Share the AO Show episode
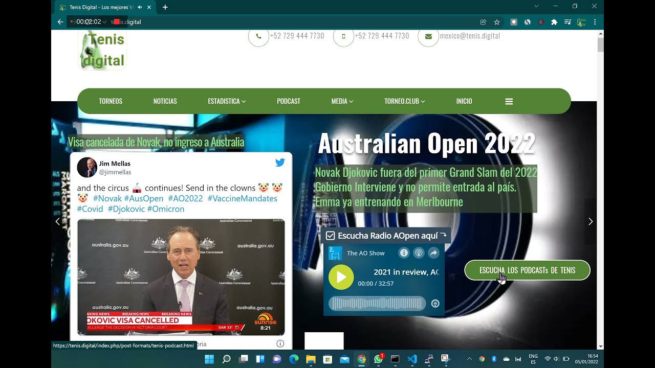The height and width of the screenshot is (368, 655). pos(433,253)
